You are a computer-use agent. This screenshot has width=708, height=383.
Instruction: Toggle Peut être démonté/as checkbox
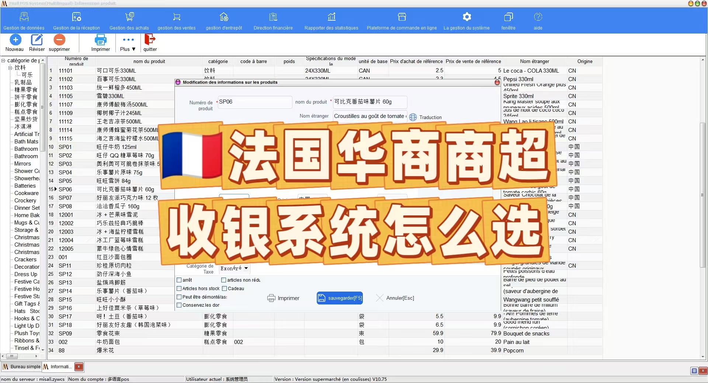pos(179,297)
